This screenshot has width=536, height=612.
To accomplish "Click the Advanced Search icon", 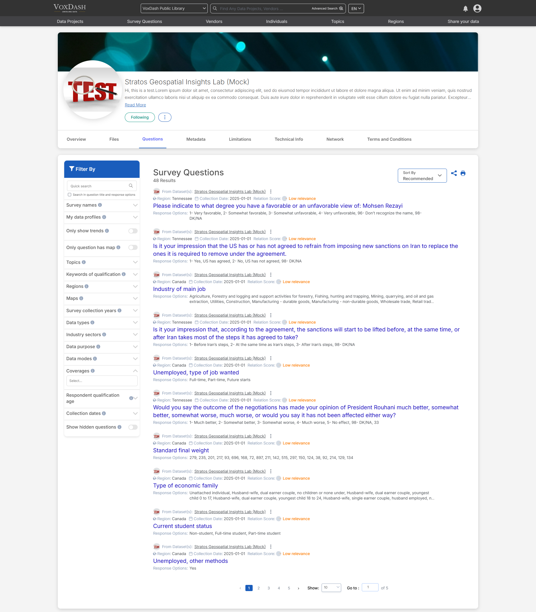I will click(x=341, y=8).
